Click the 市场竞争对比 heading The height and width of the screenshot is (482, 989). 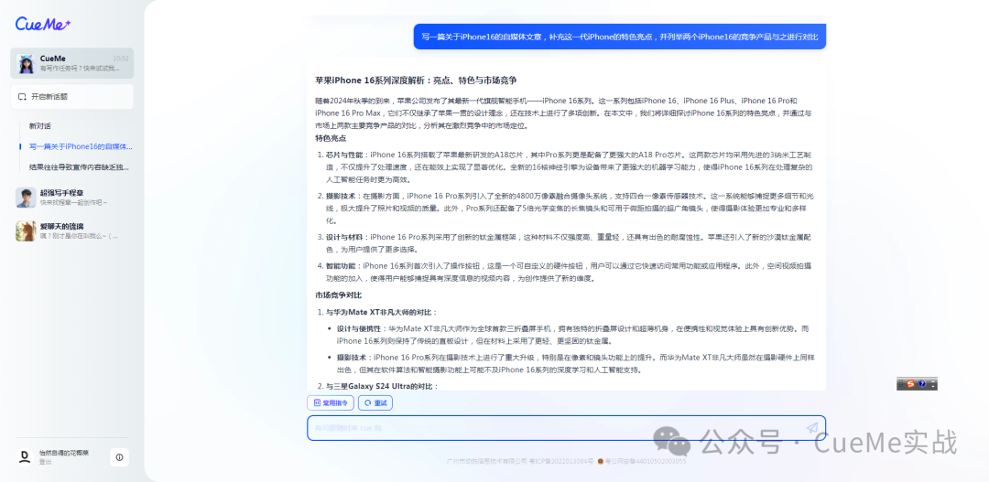click(339, 295)
